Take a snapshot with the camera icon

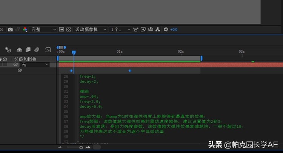pos(10,29)
